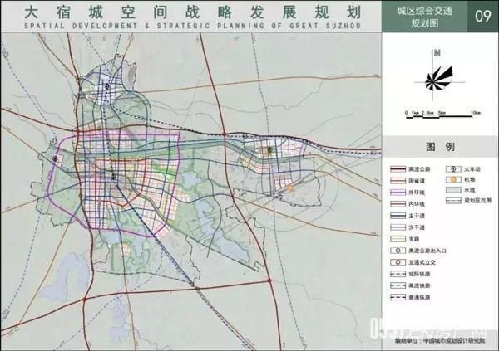Click the legend label 火车站
The image size is (499, 351).
click(x=472, y=169)
